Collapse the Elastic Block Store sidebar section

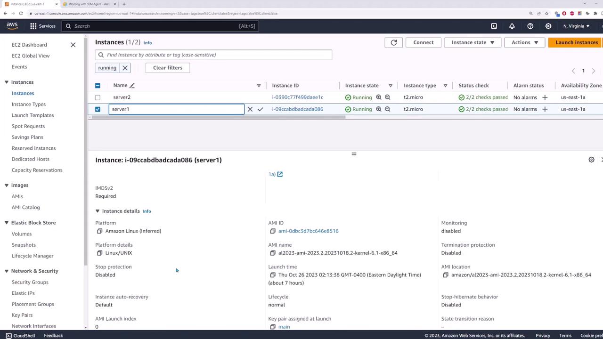click(x=7, y=223)
